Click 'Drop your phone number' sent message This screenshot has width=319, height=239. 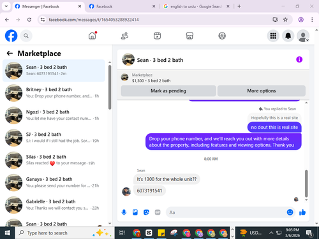click(x=223, y=141)
